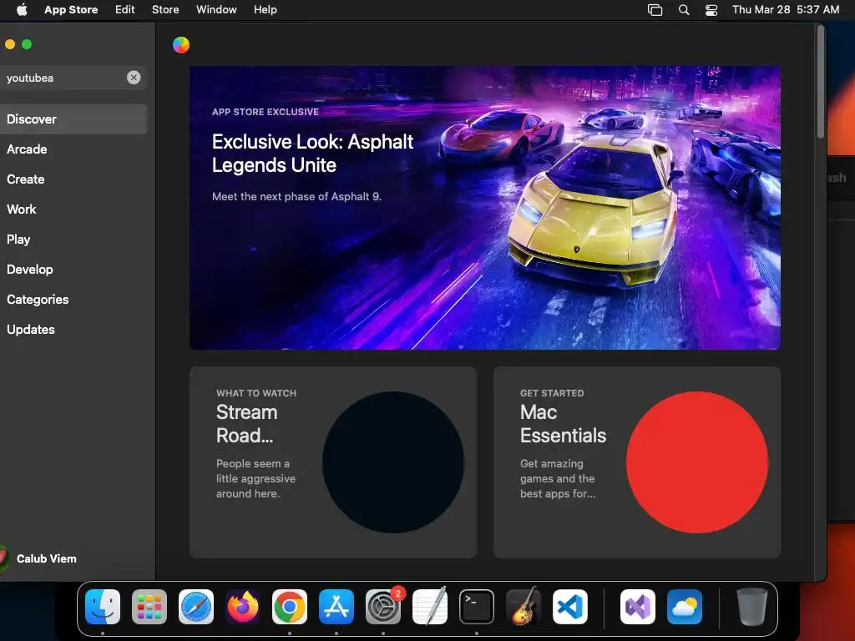Open Asphalt Legends Unite featured banner
The height and width of the screenshot is (641, 855).
pos(485,208)
